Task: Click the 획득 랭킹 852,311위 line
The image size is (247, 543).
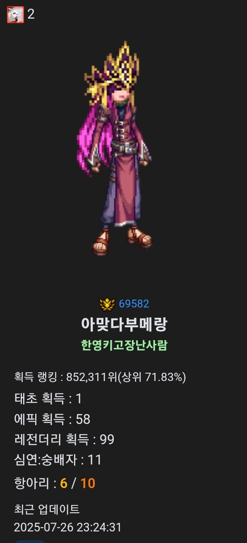Action: (100, 377)
